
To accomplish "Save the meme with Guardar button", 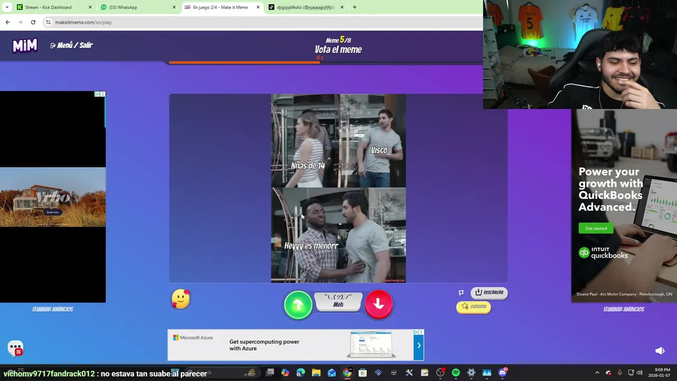I will pyautogui.click(x=473, y=307).
